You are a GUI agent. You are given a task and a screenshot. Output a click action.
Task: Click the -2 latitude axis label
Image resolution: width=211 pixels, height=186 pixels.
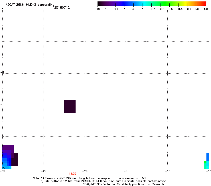[2, 41]
